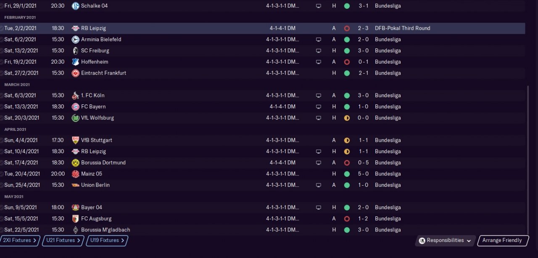Click the Borussia Dortmund club badge
Screen dimensions: 538x258
(76, 163)
